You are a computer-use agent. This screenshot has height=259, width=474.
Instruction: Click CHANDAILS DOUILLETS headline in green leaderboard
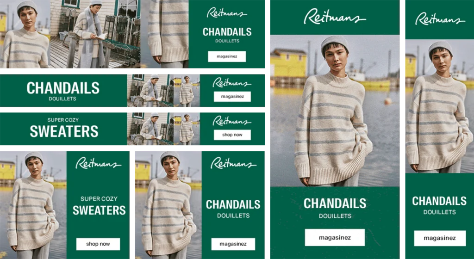click(x=63, y=91)
